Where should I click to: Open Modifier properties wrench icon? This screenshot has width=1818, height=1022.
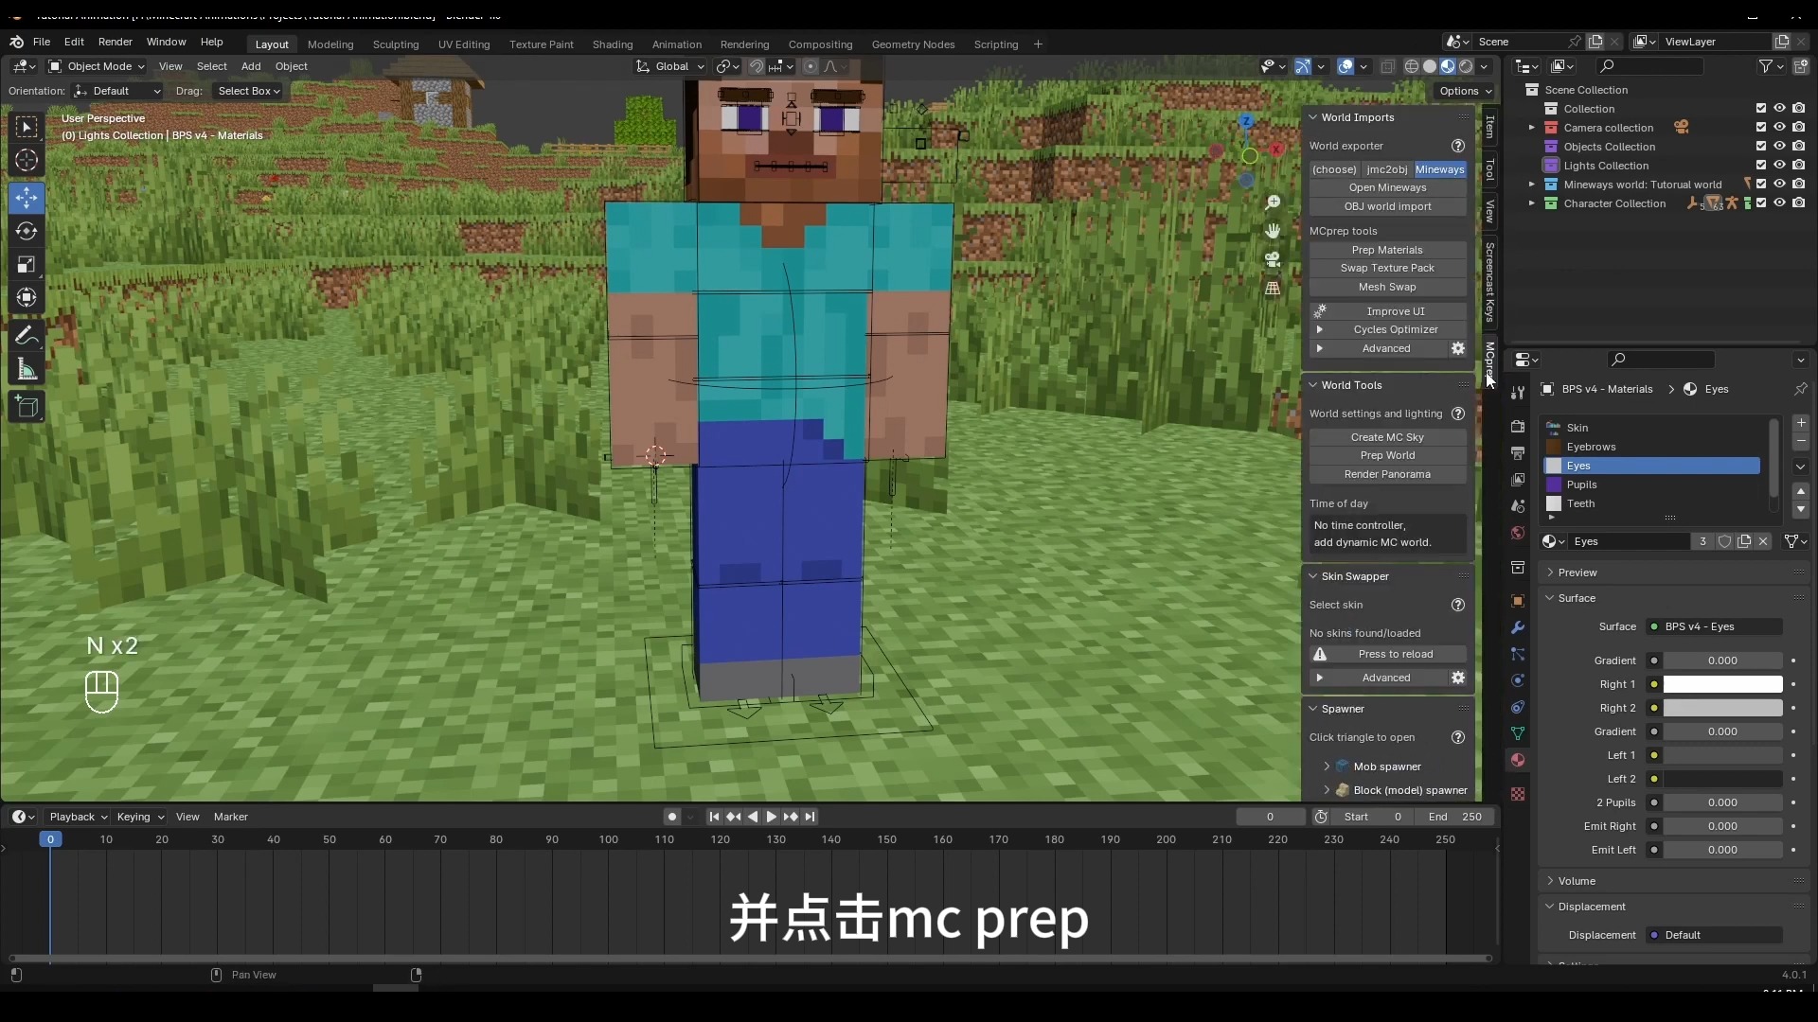(1518, 627)
